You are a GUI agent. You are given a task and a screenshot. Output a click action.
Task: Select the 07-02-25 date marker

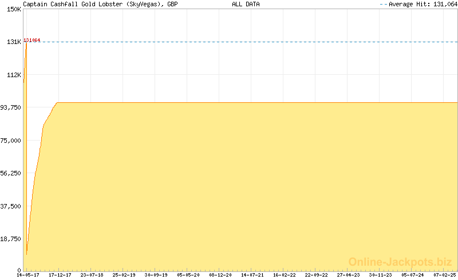point(444,275)
